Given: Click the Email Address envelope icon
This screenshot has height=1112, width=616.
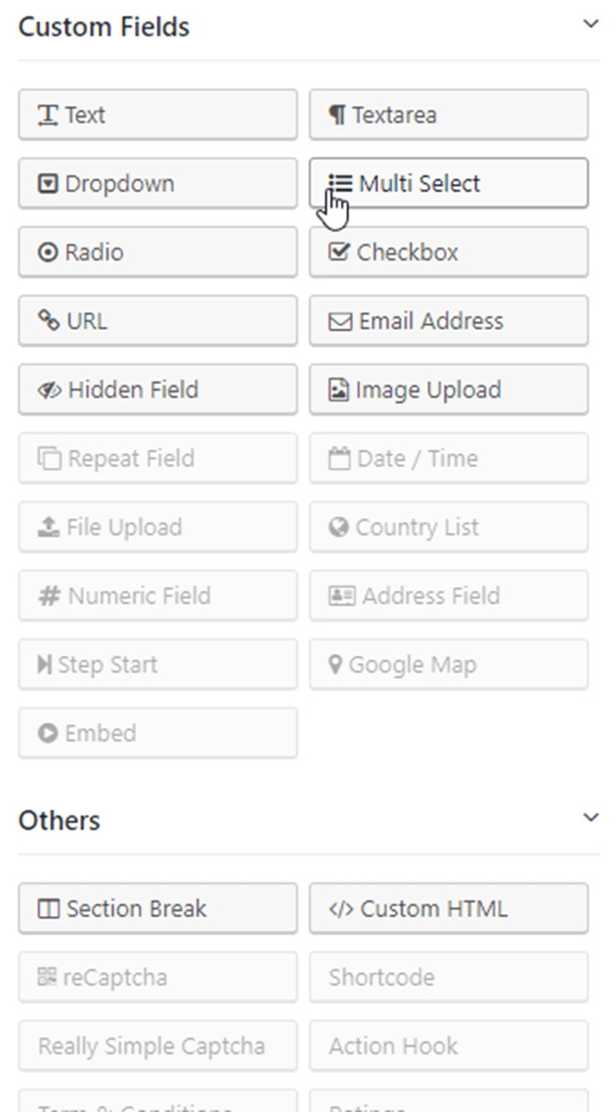Looking at the screenshot, I should [339, 322].
